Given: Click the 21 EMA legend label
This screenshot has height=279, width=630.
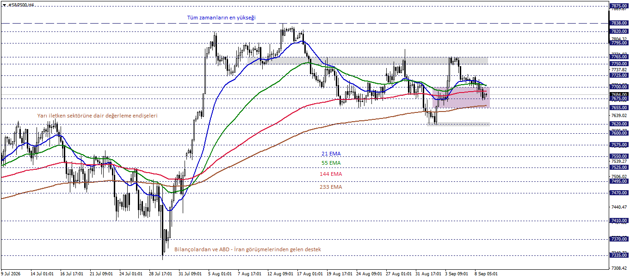Looking at the screenshot, I should coord(331,154).
